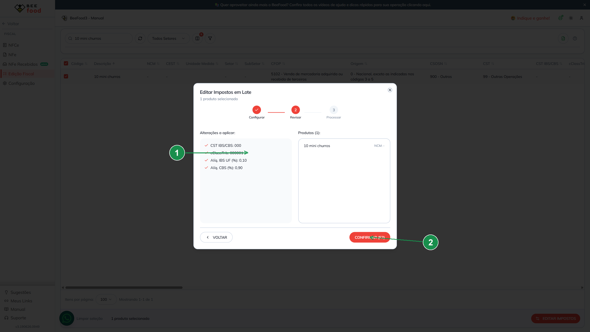Click the '900 - Outros' CSOSN cell

point(441,77)
